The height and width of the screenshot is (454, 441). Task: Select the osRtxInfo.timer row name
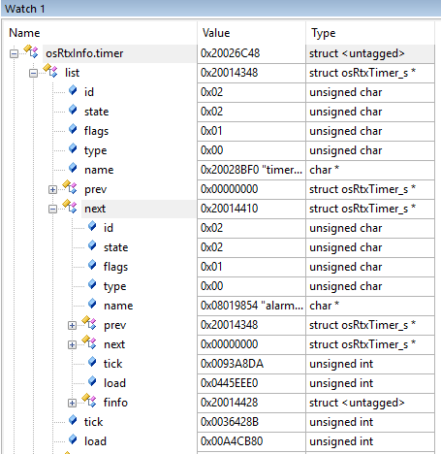84,53
